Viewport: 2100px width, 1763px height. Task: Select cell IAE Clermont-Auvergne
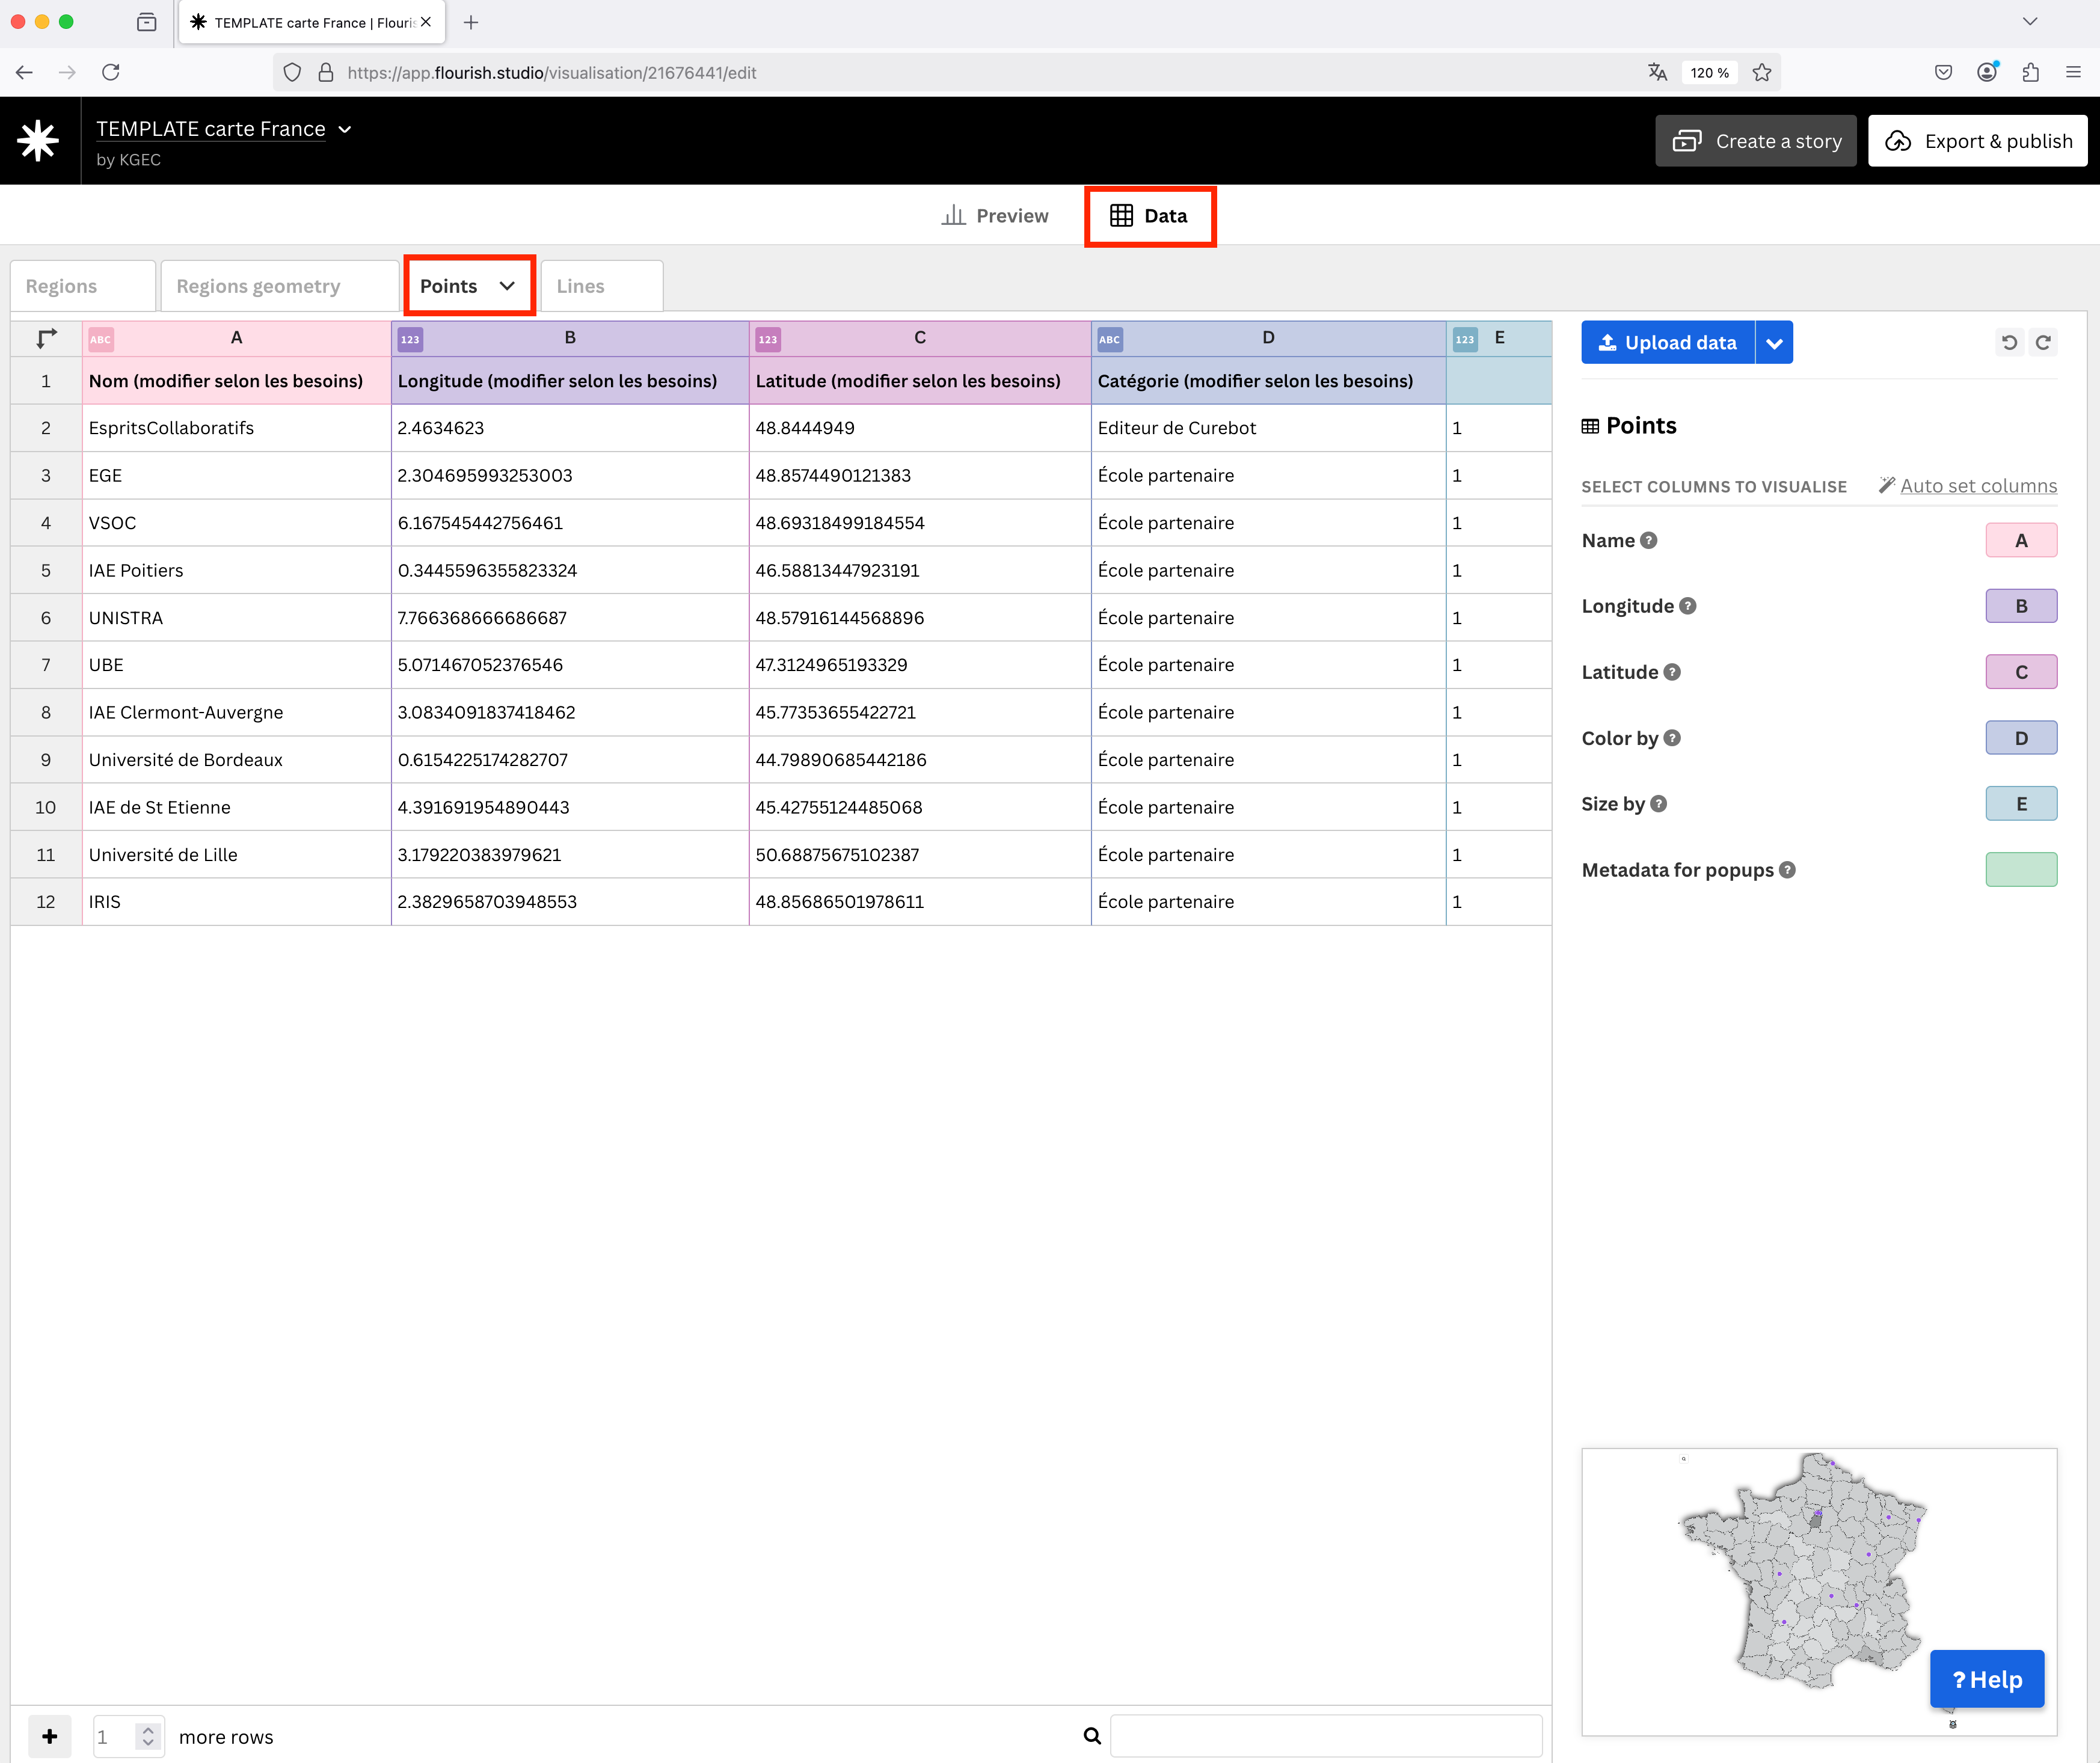point(236,713)
